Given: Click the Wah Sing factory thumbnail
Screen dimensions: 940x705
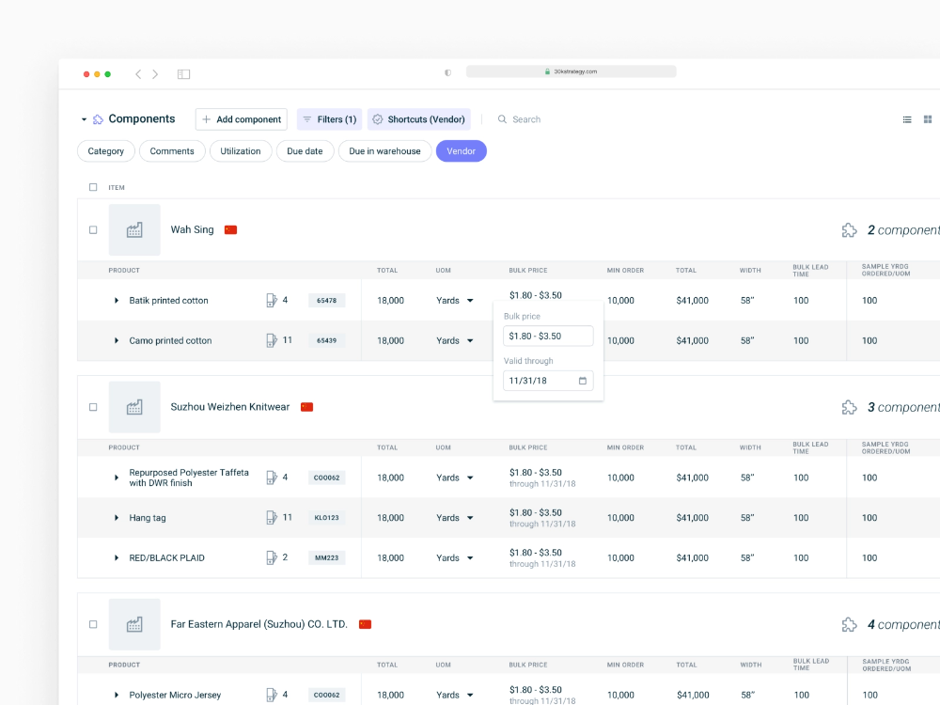Looking at the screenshot, I should [134, 229].
